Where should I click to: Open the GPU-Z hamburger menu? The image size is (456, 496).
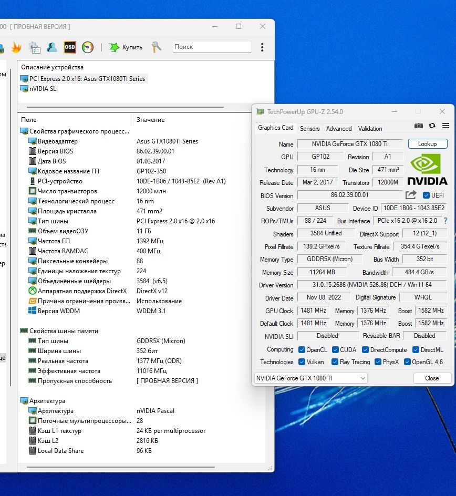point(445,126)
